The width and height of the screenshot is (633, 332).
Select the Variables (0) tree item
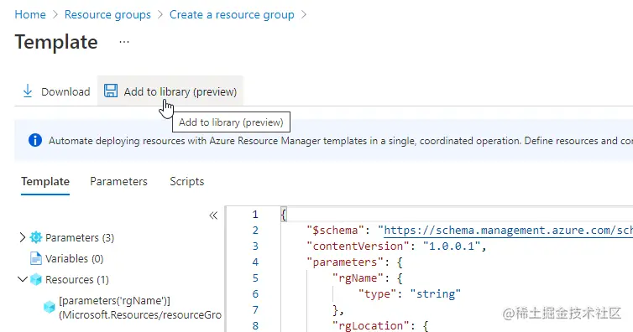click(74, 258)
